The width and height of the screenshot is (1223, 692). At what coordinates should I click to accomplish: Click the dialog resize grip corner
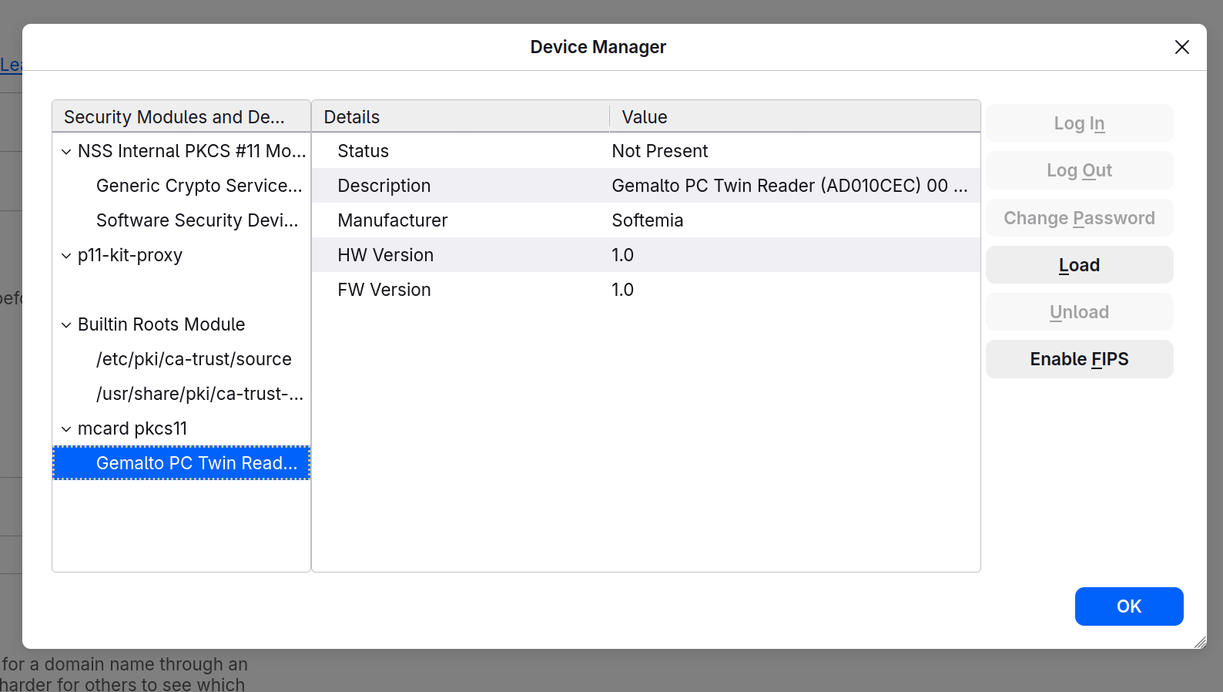click(x=1200, y=642)
